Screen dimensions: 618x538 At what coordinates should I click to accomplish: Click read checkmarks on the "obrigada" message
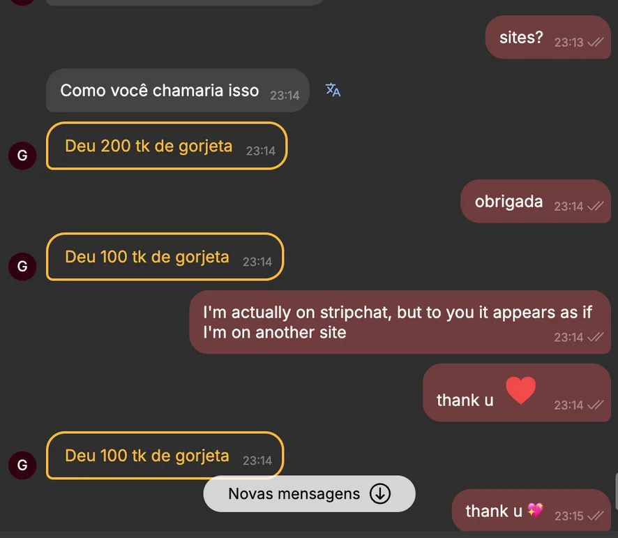coord(595,206)
